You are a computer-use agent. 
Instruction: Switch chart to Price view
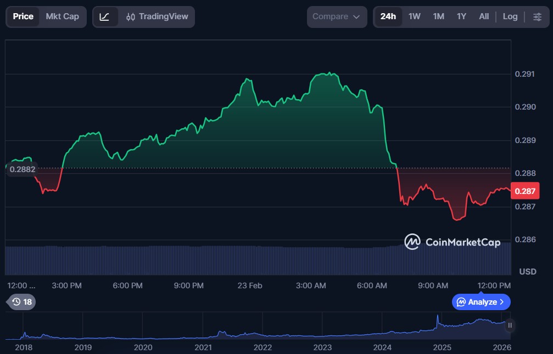(23, 16)
